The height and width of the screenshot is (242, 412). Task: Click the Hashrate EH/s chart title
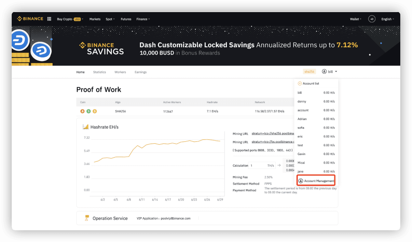(x=104, y=127)
